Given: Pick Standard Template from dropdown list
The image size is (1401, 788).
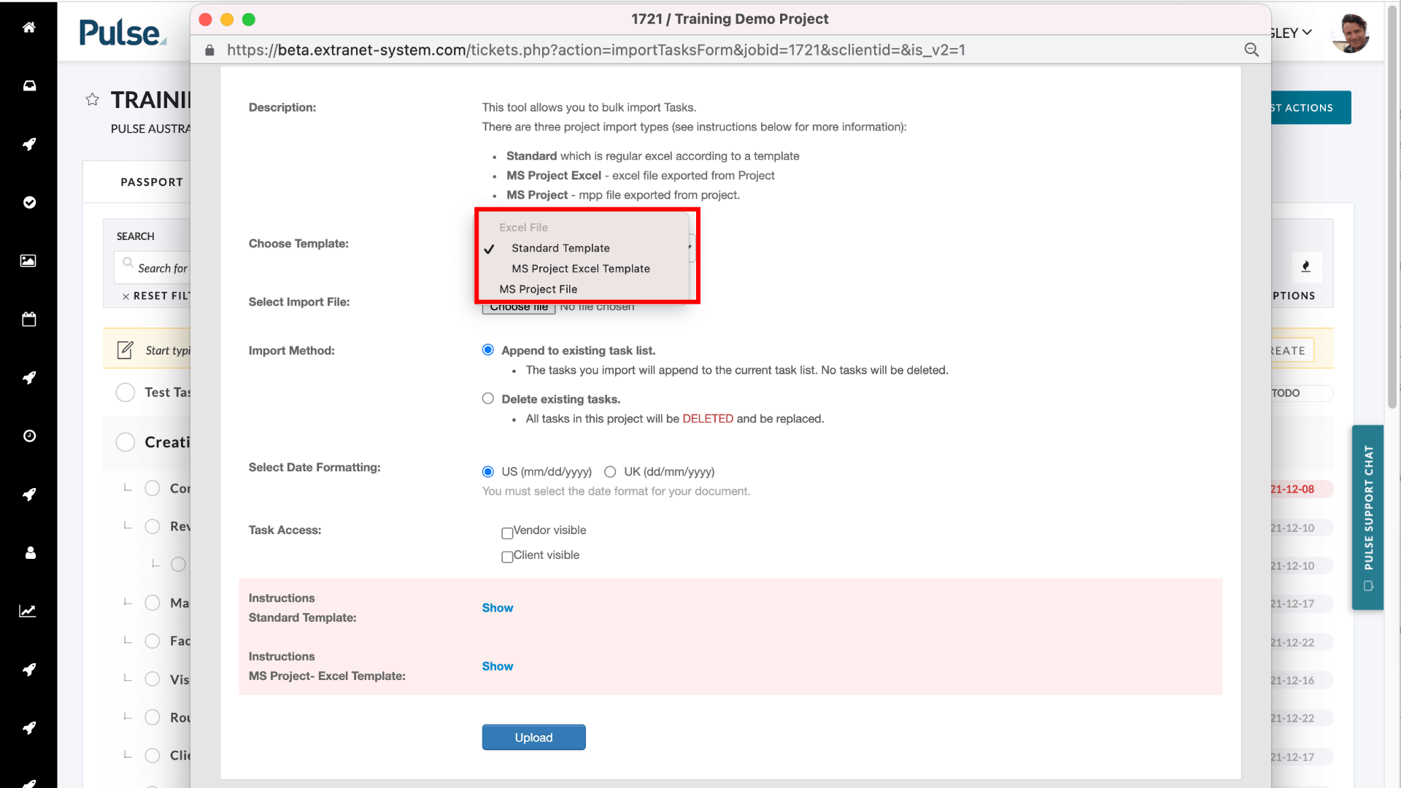Looking at the screenshot, I should [560, 248].
